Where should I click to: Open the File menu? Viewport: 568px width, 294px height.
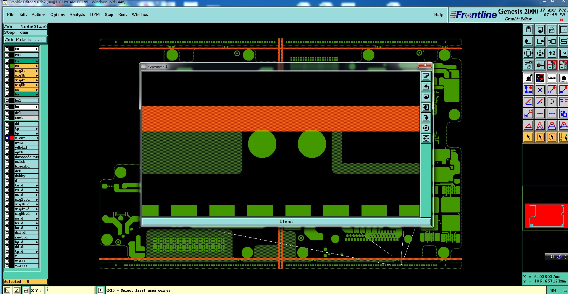(x=11, y=14)
